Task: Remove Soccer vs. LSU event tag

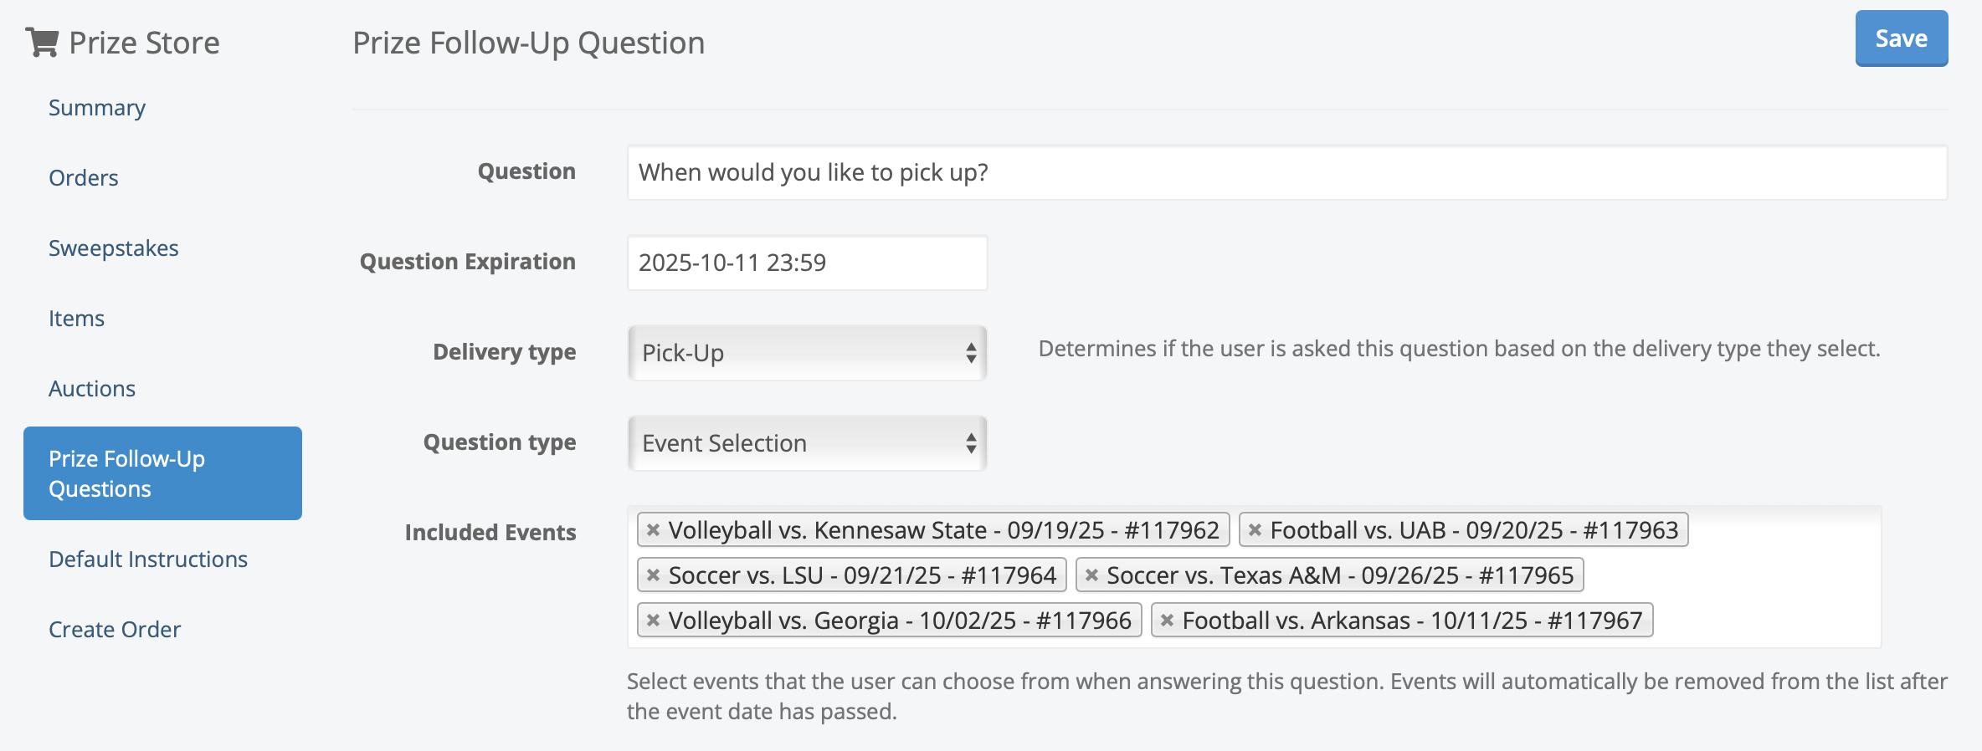Action: coord(654,575)
